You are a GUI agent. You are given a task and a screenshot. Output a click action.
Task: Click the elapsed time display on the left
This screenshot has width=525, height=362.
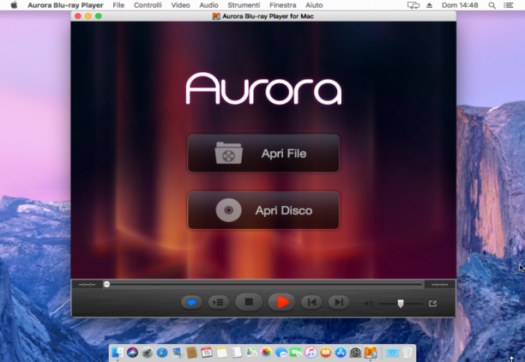pyautogui.click(x=87, y=285)
